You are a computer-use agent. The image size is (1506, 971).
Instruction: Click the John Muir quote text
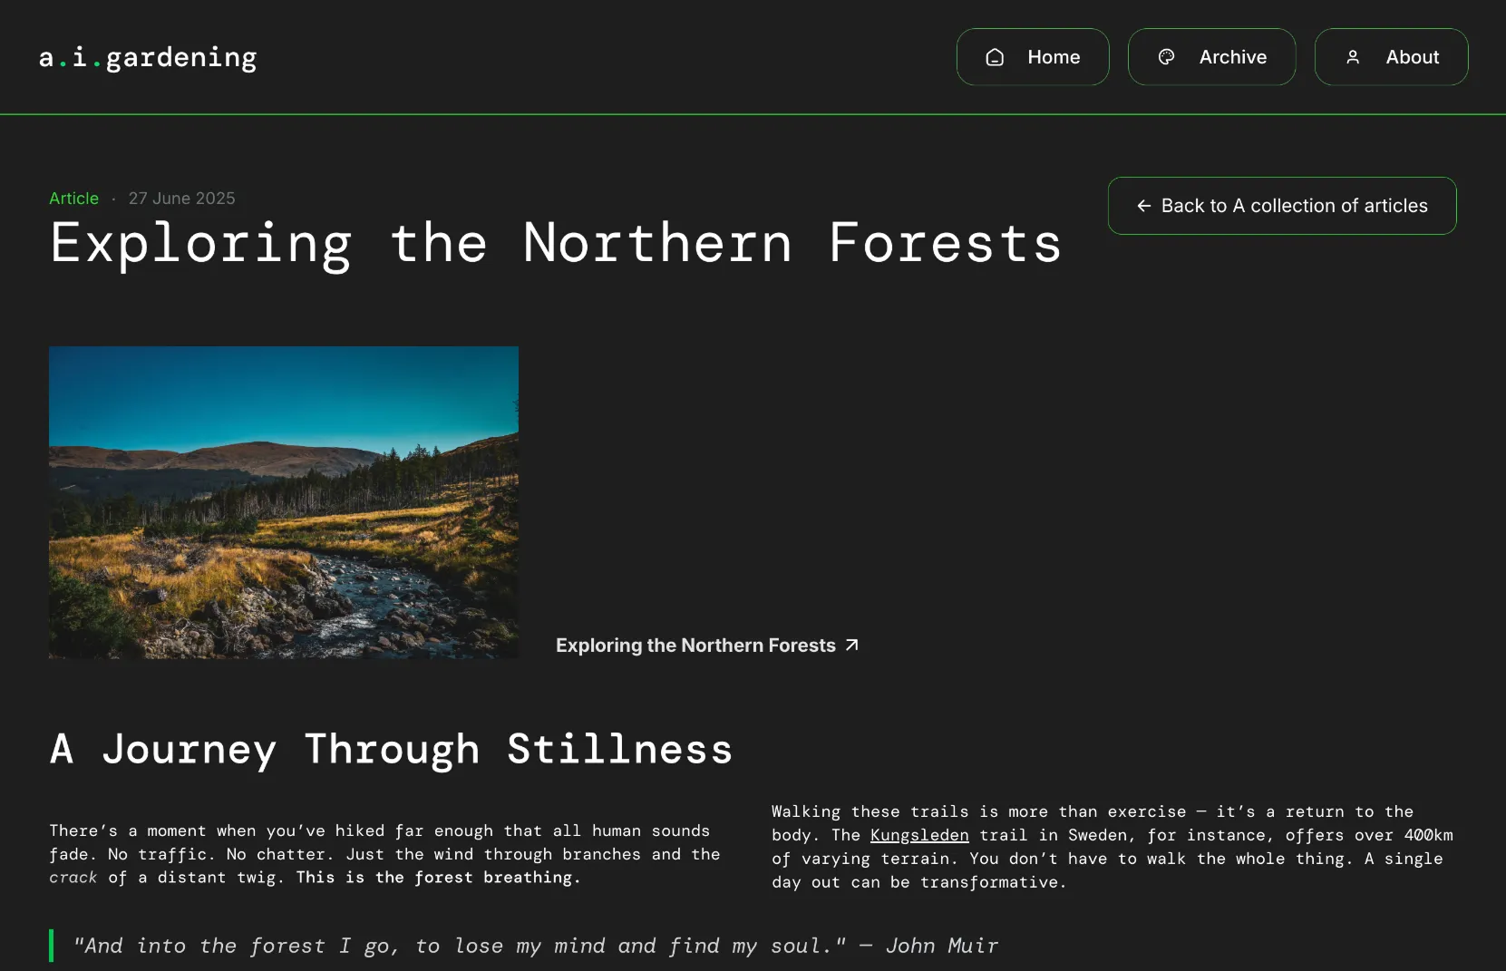(535, 946)
